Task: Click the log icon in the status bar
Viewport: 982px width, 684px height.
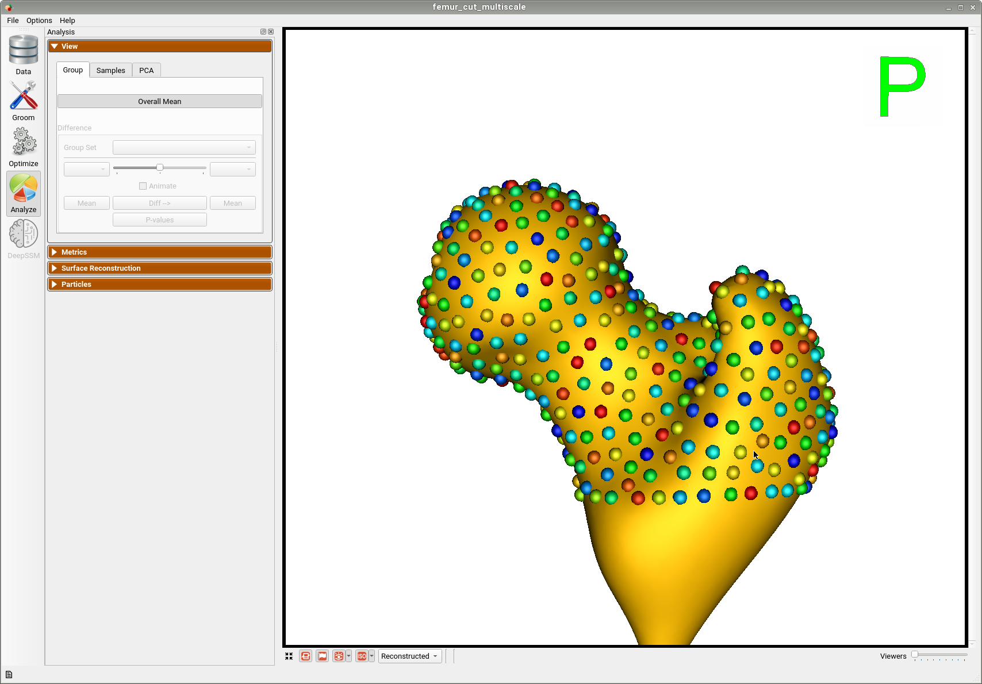Action: 9,674
